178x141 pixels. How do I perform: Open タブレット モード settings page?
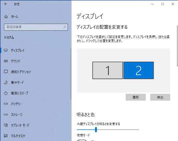pyautogui.click(x=36, y=125)
